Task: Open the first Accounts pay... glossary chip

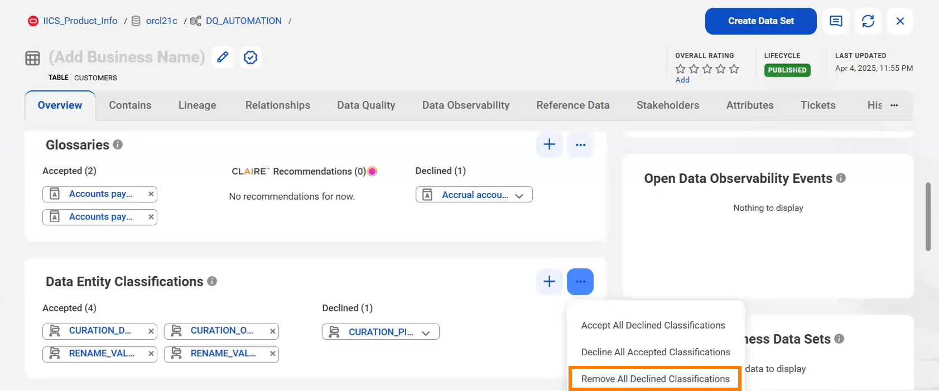Action: 100,194
